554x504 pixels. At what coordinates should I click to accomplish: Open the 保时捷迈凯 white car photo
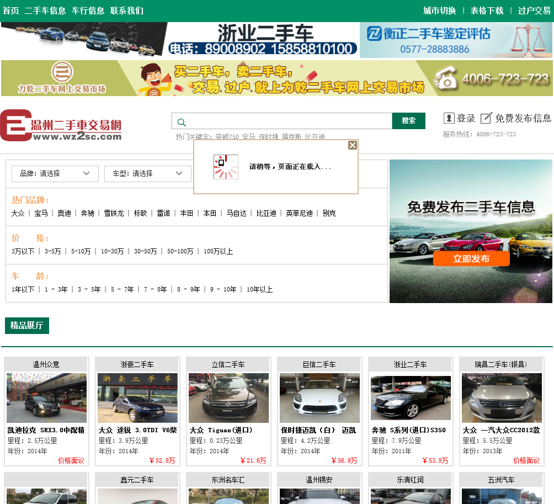319,398
